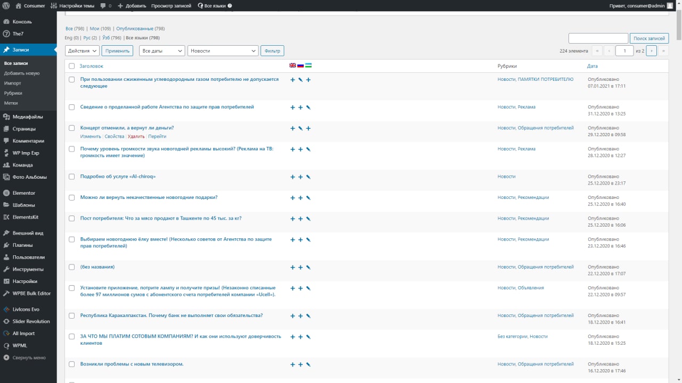
Task: Tick checkbox for 'Пост потребителя' post
Action: pos(72,218)
